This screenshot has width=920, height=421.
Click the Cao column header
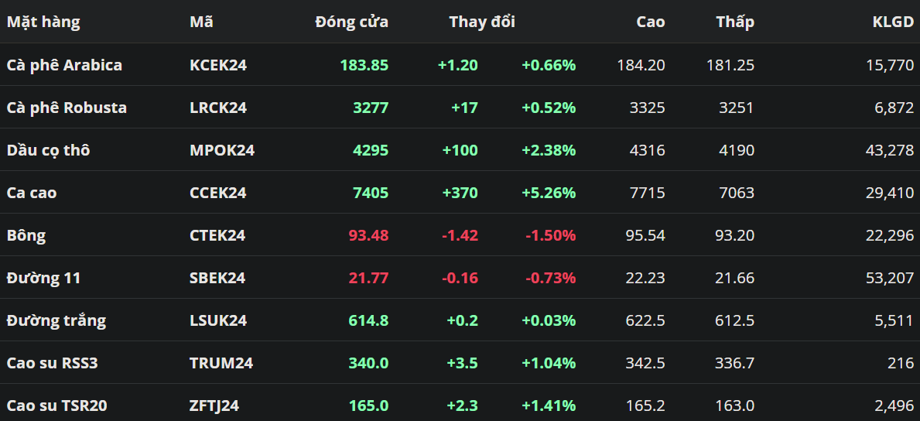tap(650, 22)
